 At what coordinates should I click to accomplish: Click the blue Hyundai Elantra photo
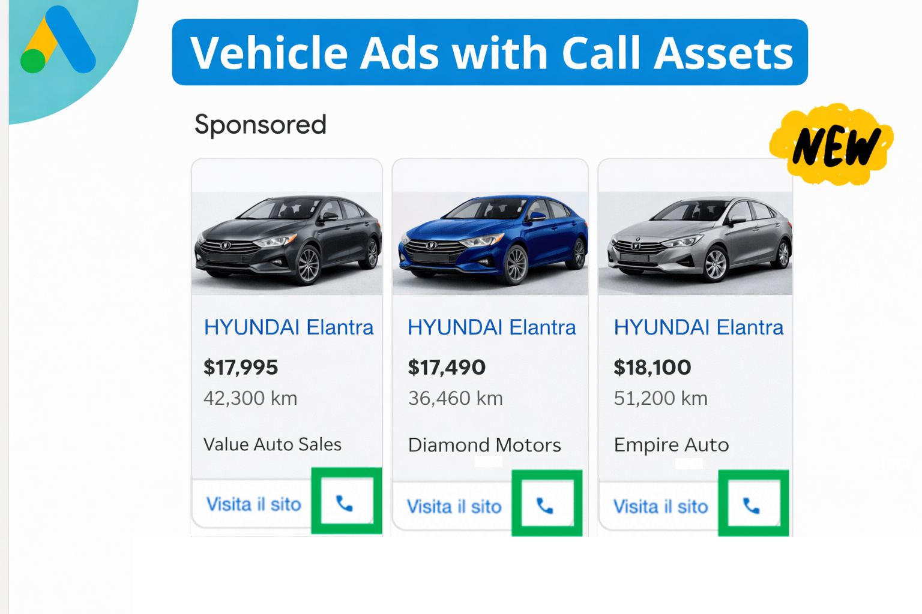click(490, 240)
